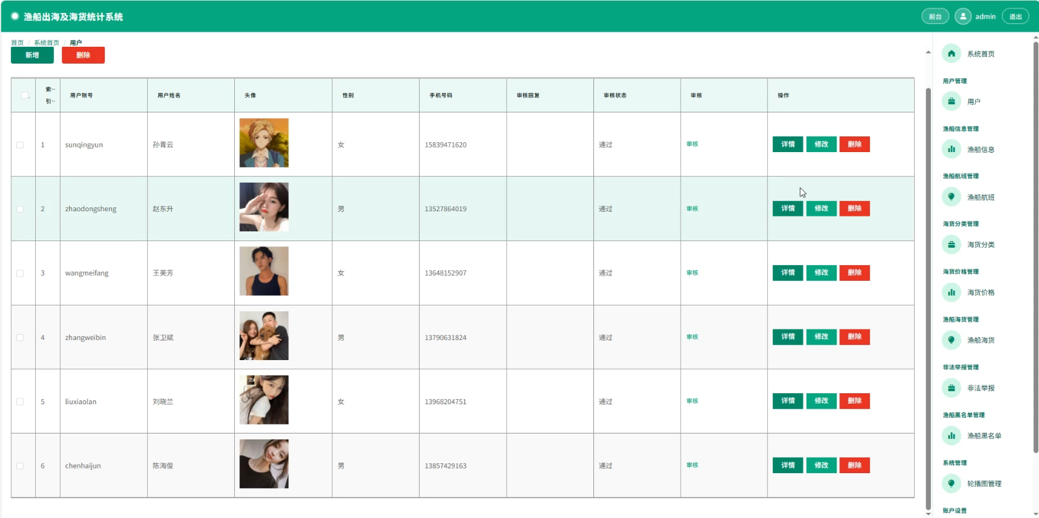1039x518 pixels.
Task: Check the row checkbox for liuxiaolan
Action: (20, 402)
